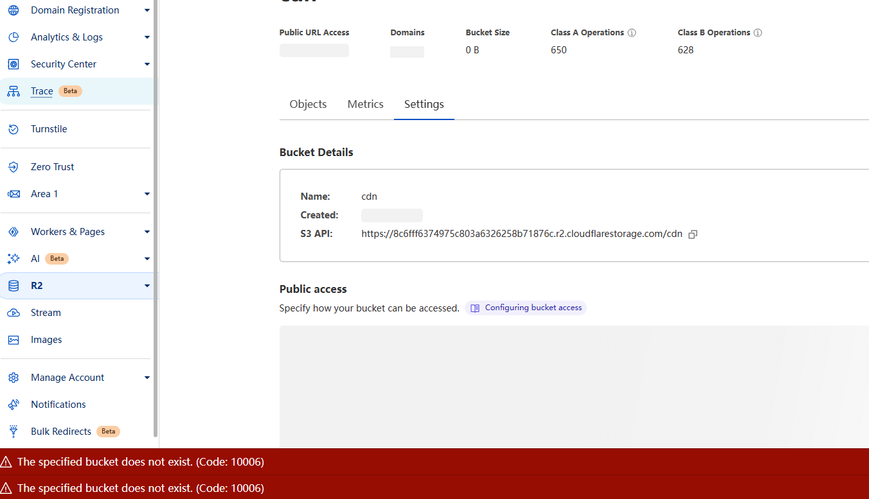Click the Analytics & Logs pie chart icon
Screen dimensions: 869x499
pyautogui.click(x=13, y=37)
